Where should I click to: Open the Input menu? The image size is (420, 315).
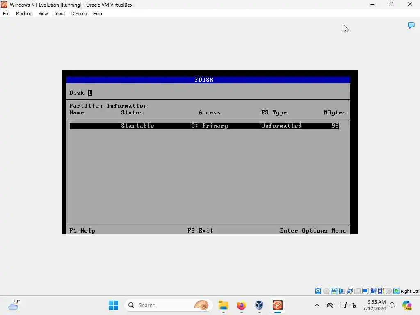(59, 14)
